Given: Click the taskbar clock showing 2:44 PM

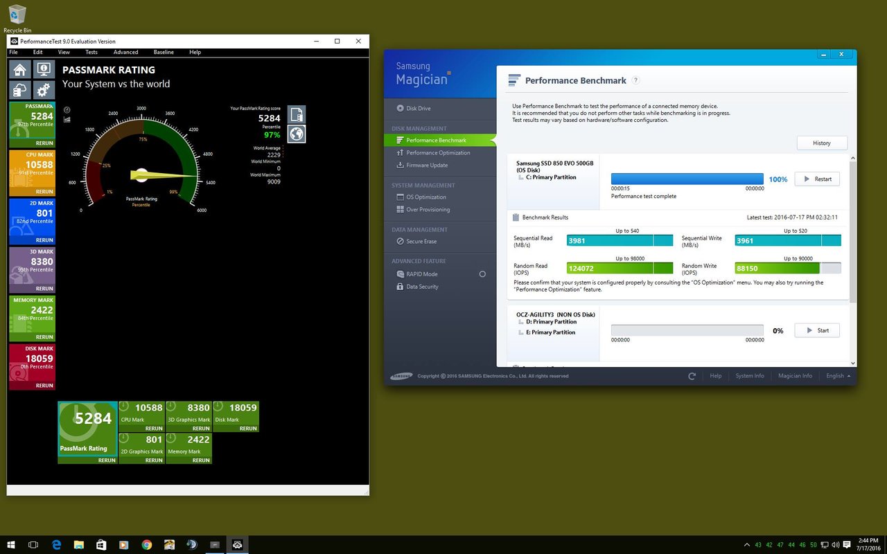Looking at the screenshot, I should pyautogui.click(x=868, y=544).
